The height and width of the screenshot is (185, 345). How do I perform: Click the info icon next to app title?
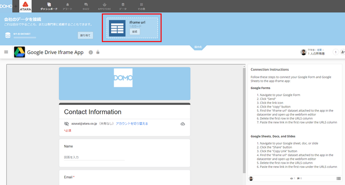tap(91, 52)
